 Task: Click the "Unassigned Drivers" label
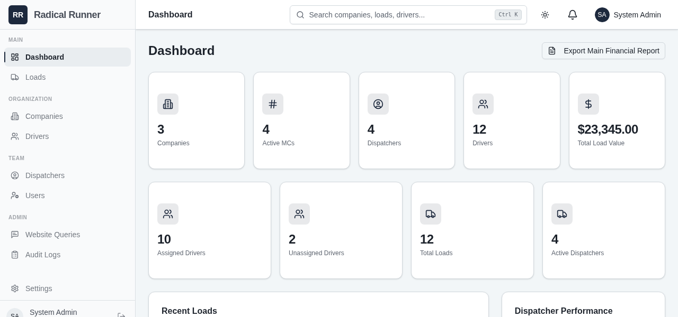[316, 253]
